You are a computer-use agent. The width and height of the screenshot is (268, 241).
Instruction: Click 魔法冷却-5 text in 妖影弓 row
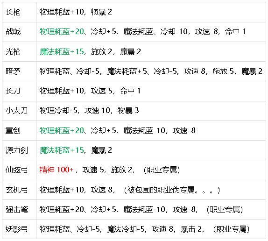126,229
